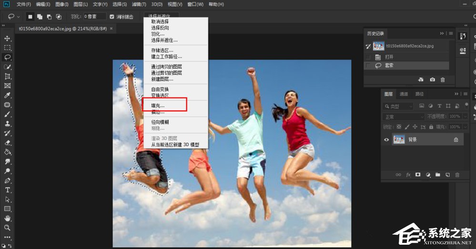Viewport: 476px width, 249px height.
Task: Select the Eraser tool
Action: tap(7, 142)
